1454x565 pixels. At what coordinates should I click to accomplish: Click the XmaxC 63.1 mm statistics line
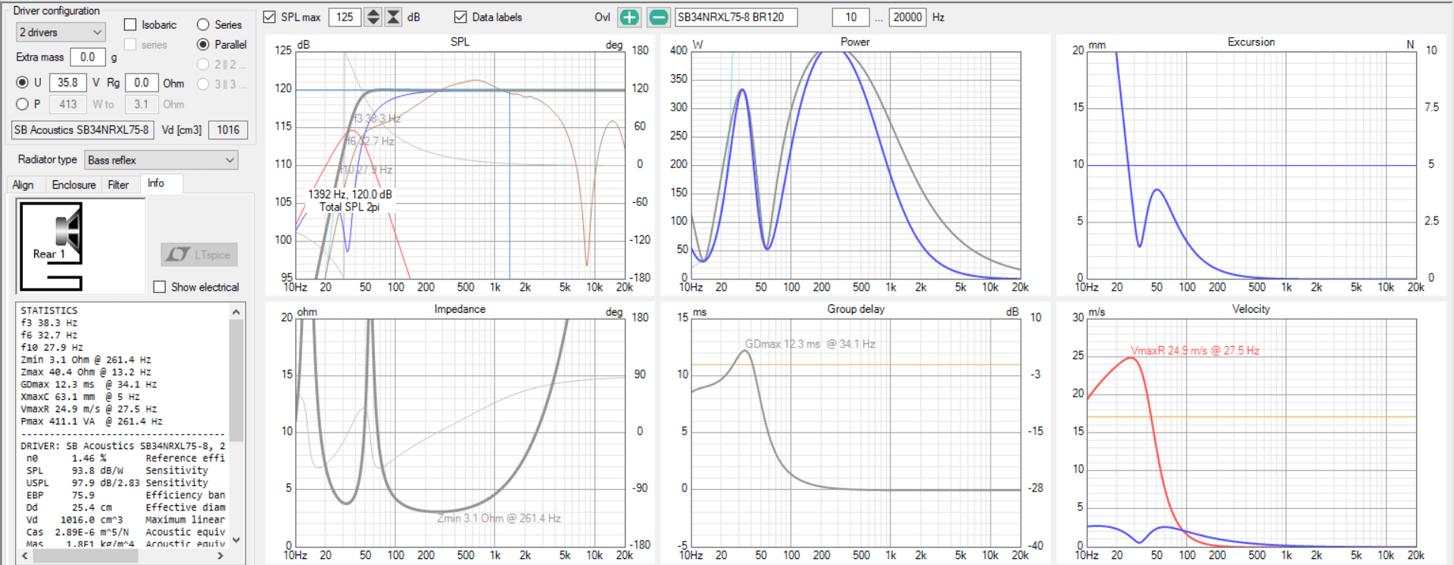coord(80,397)
